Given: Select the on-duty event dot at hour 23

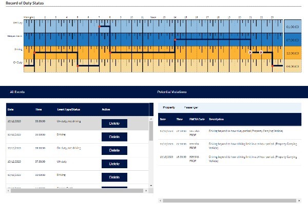Looking at the screenshot, I should click(273, 66).
